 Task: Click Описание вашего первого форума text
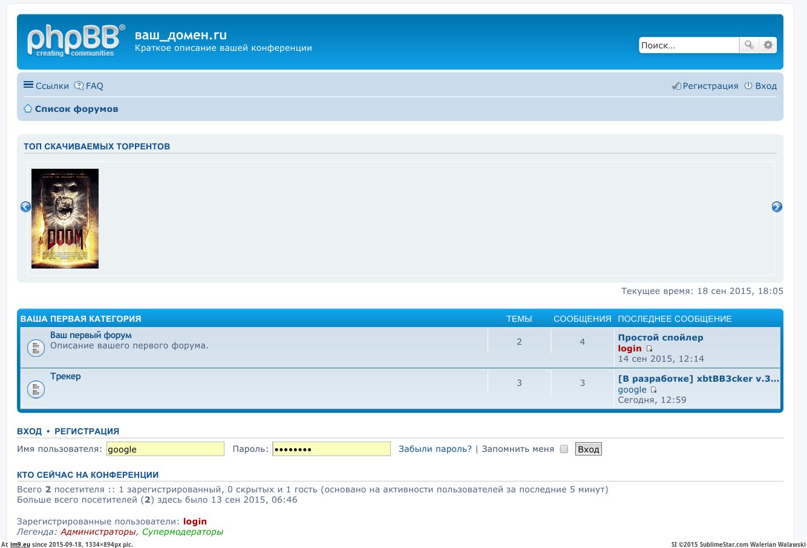(129, 345)
